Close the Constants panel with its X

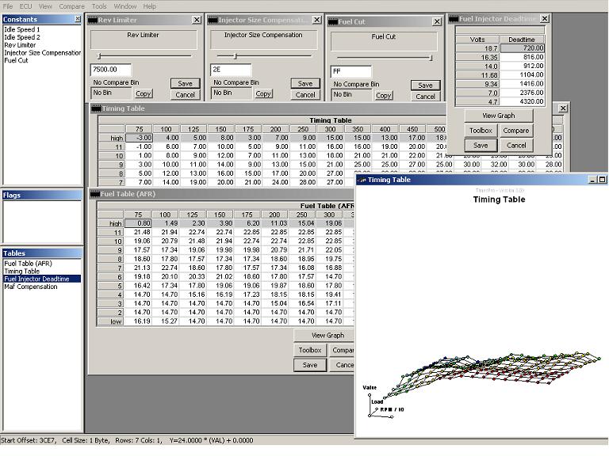78,18
